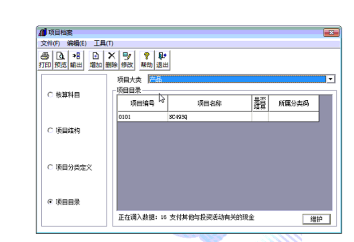Click the 项目编号 column header
This screenshot has width=354, height=242.
[x=142, y=103]
